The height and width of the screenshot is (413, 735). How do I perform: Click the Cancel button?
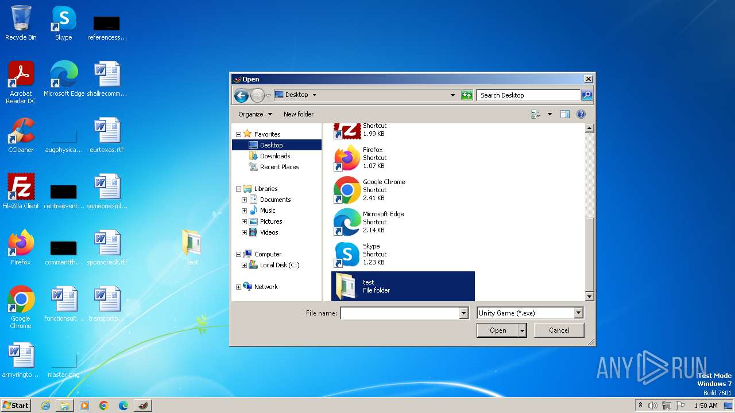(559, 330)
